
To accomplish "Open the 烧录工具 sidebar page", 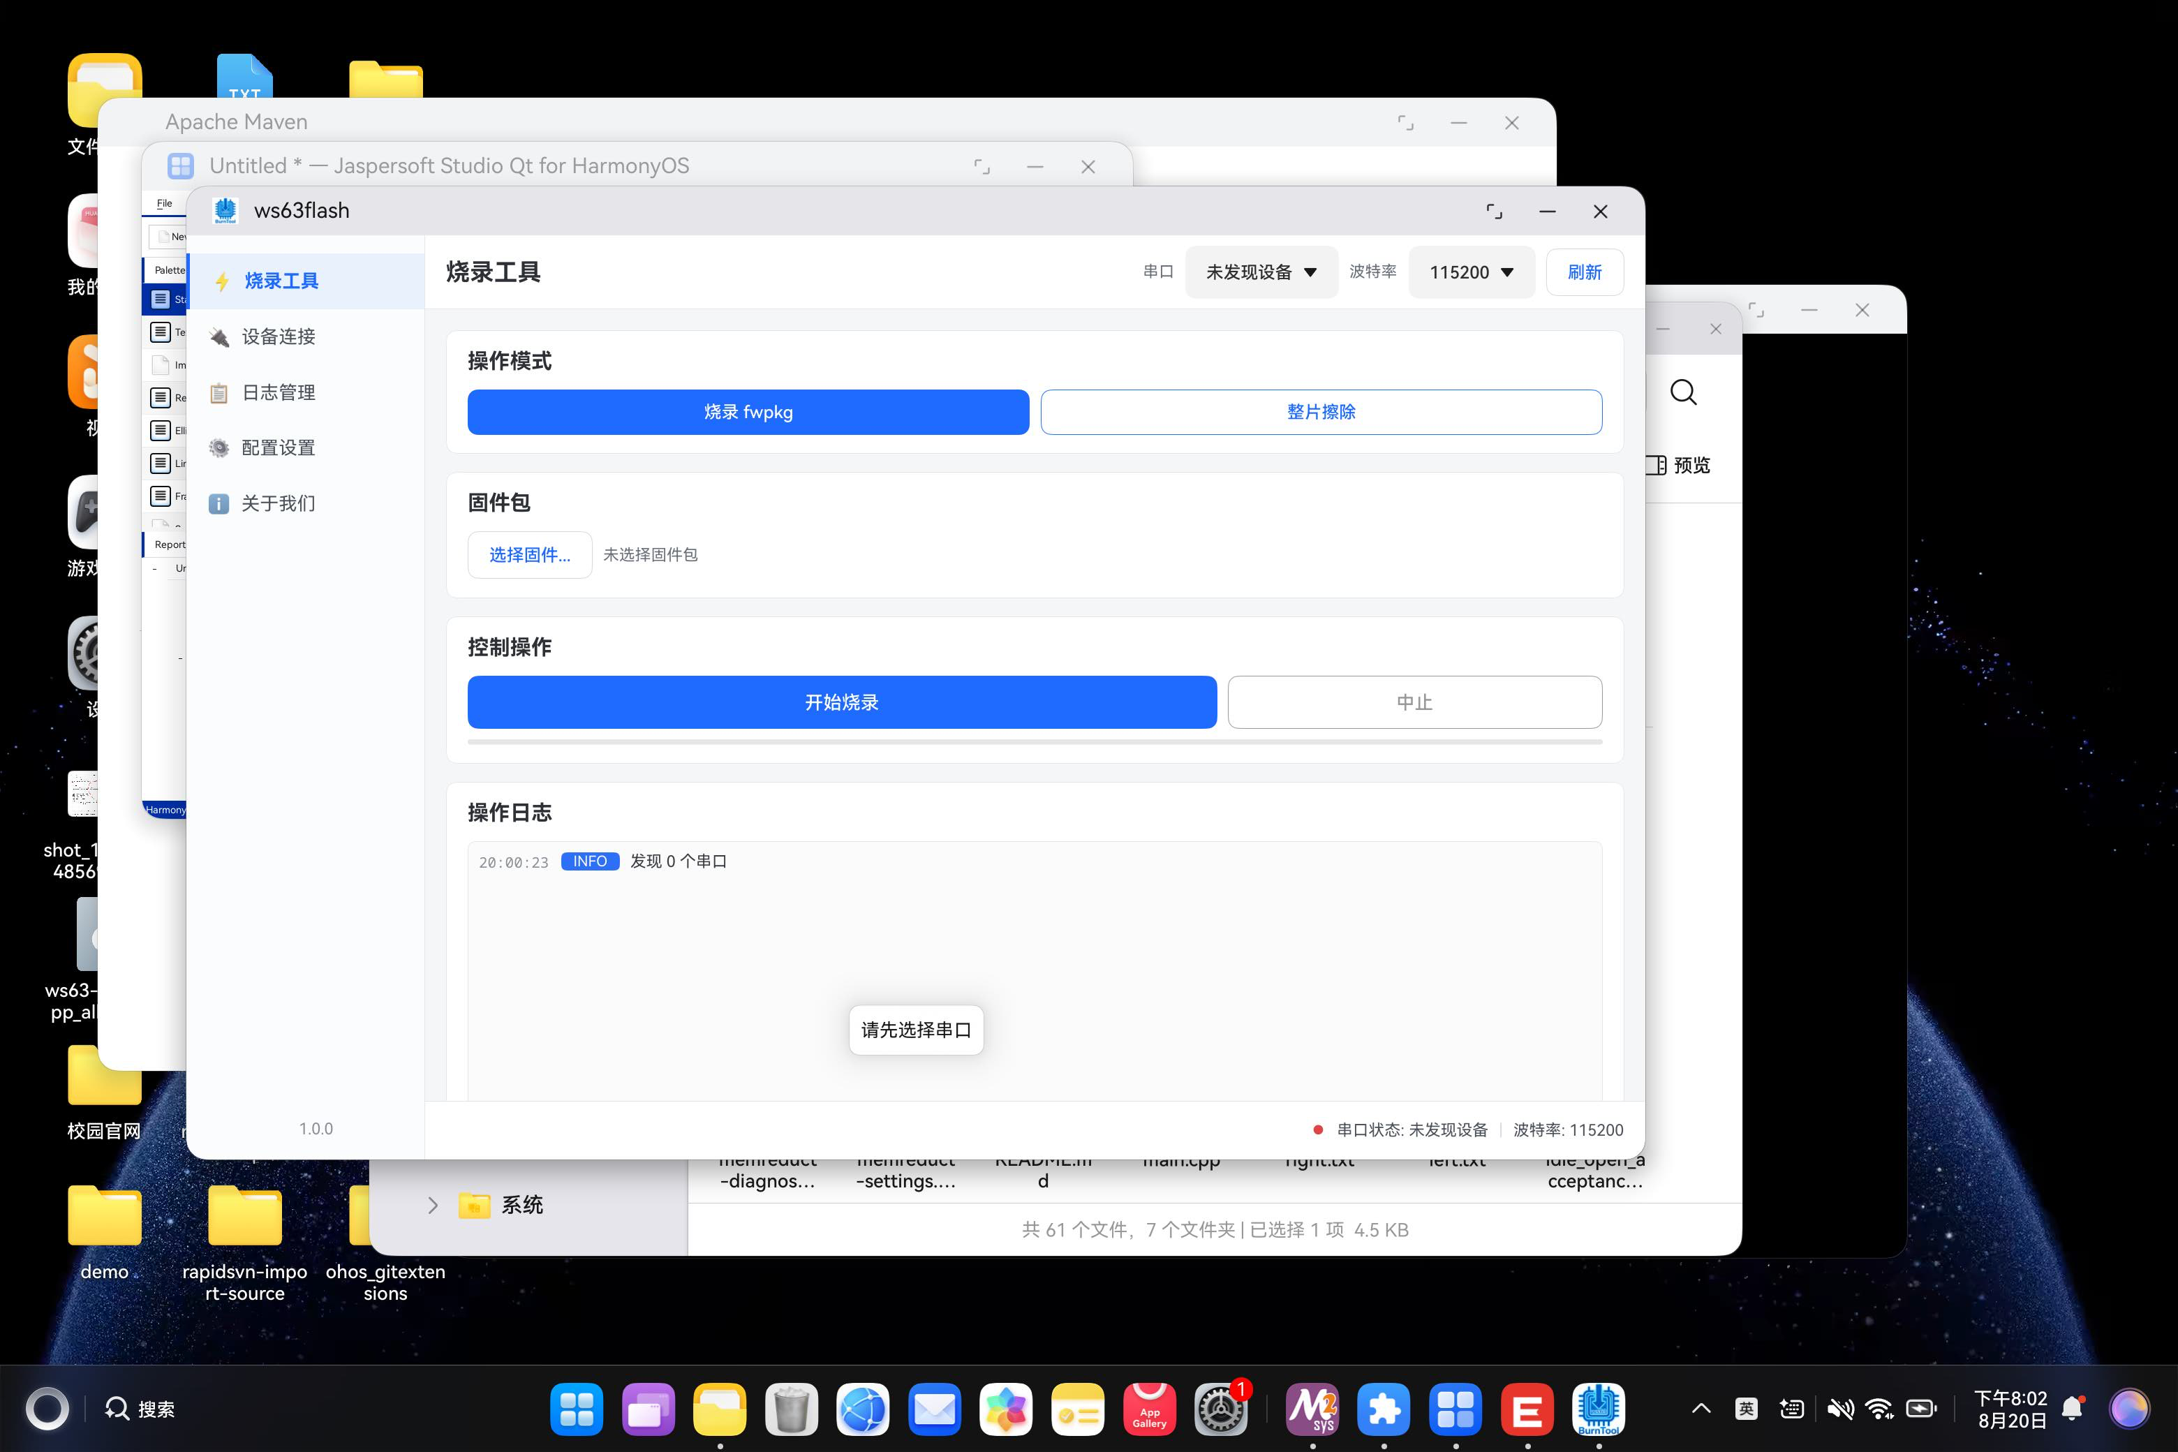I will click(306, 281).
